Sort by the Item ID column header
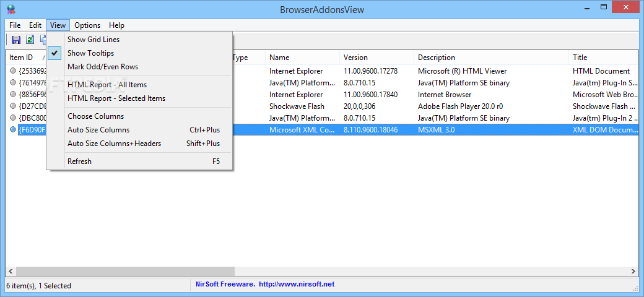 pyautogui.click(x=26, y=58)
